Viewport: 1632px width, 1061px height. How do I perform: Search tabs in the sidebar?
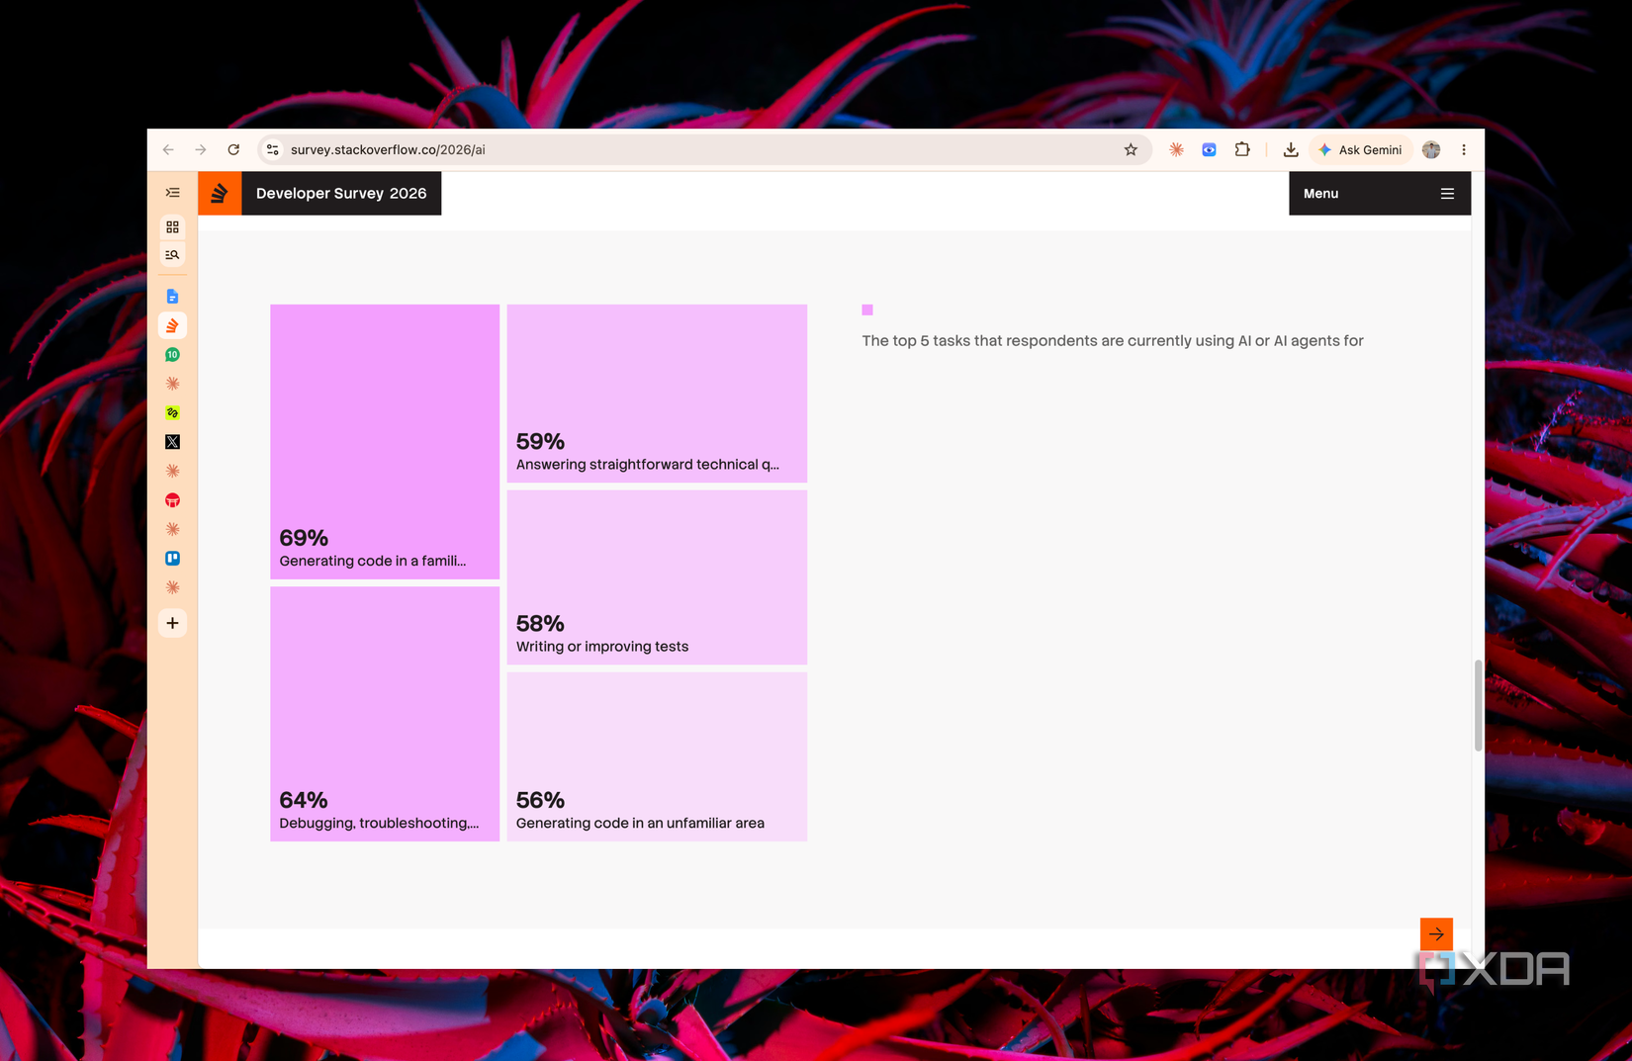coord(172,255)
